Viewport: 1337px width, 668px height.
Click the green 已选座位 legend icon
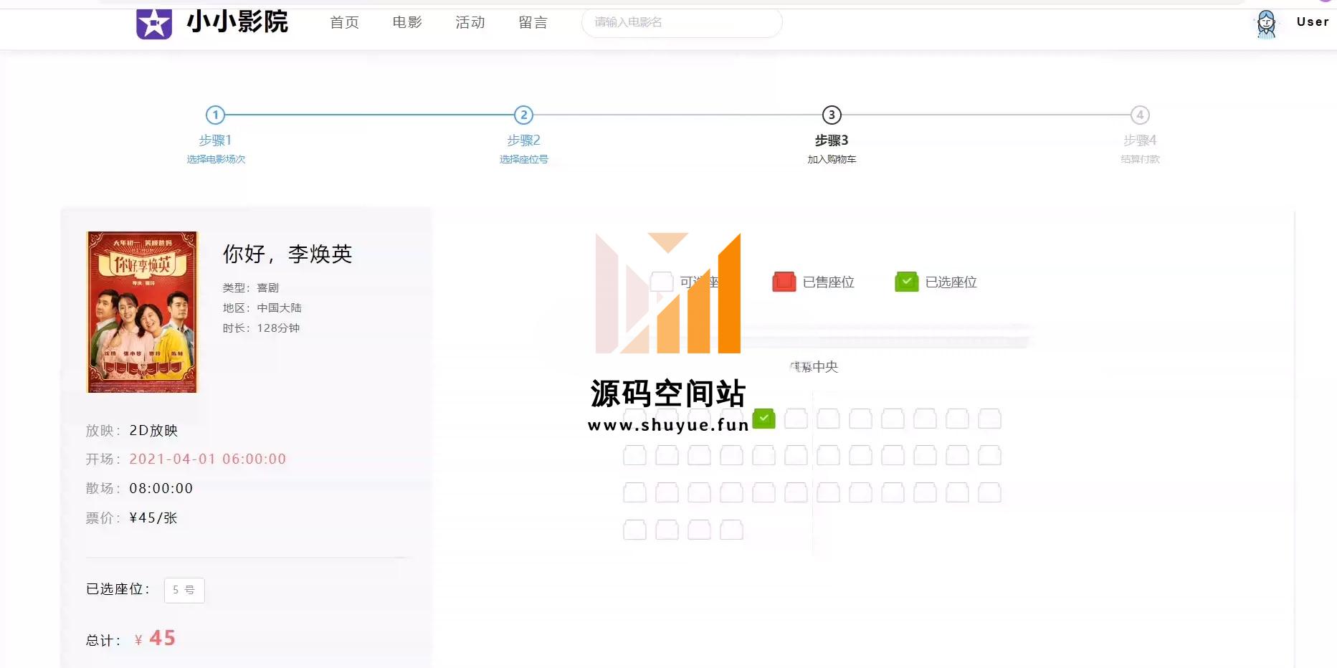(x=907, y=282)
